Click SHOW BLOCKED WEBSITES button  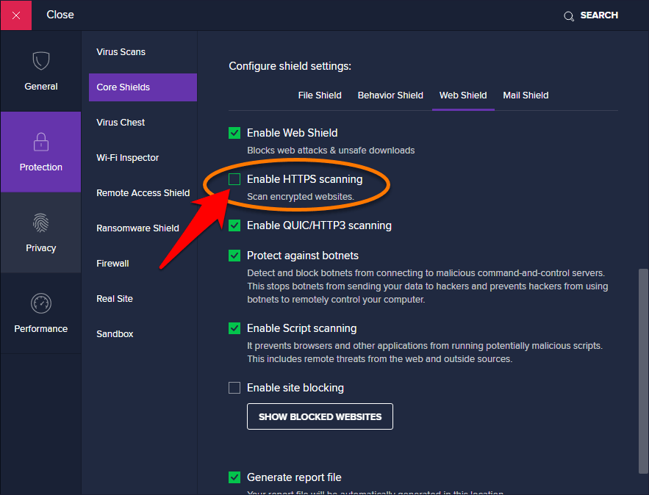[320, 416]
